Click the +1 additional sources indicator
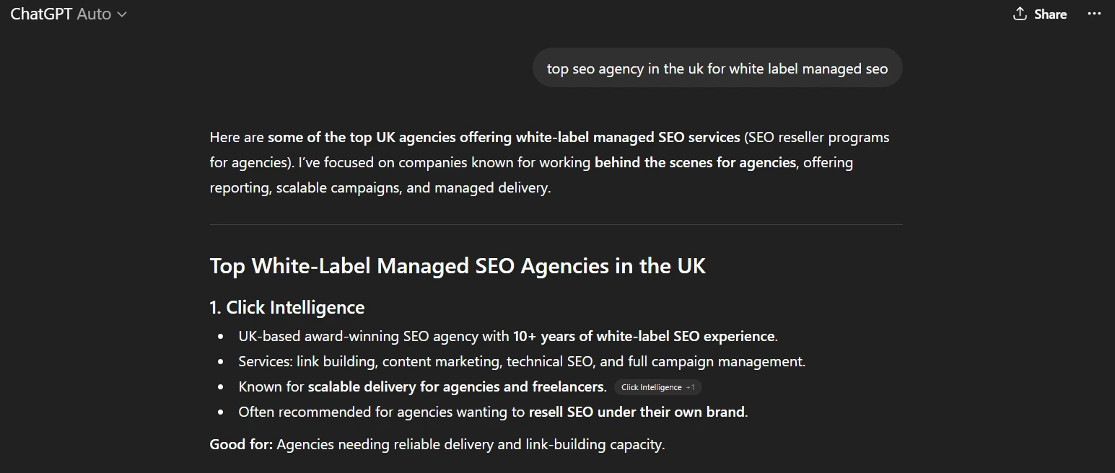The image size is (1115, 473). [691, 387]
